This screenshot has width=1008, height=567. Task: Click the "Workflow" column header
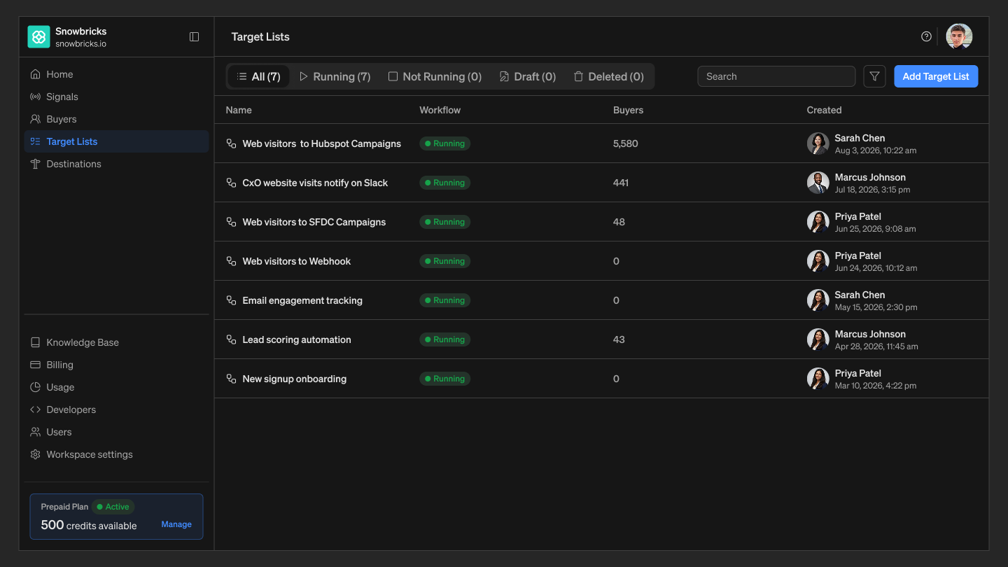tap(440, 110)
